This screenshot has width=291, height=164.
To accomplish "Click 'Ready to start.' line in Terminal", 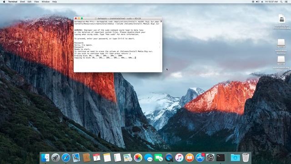I will pos(82,49).
